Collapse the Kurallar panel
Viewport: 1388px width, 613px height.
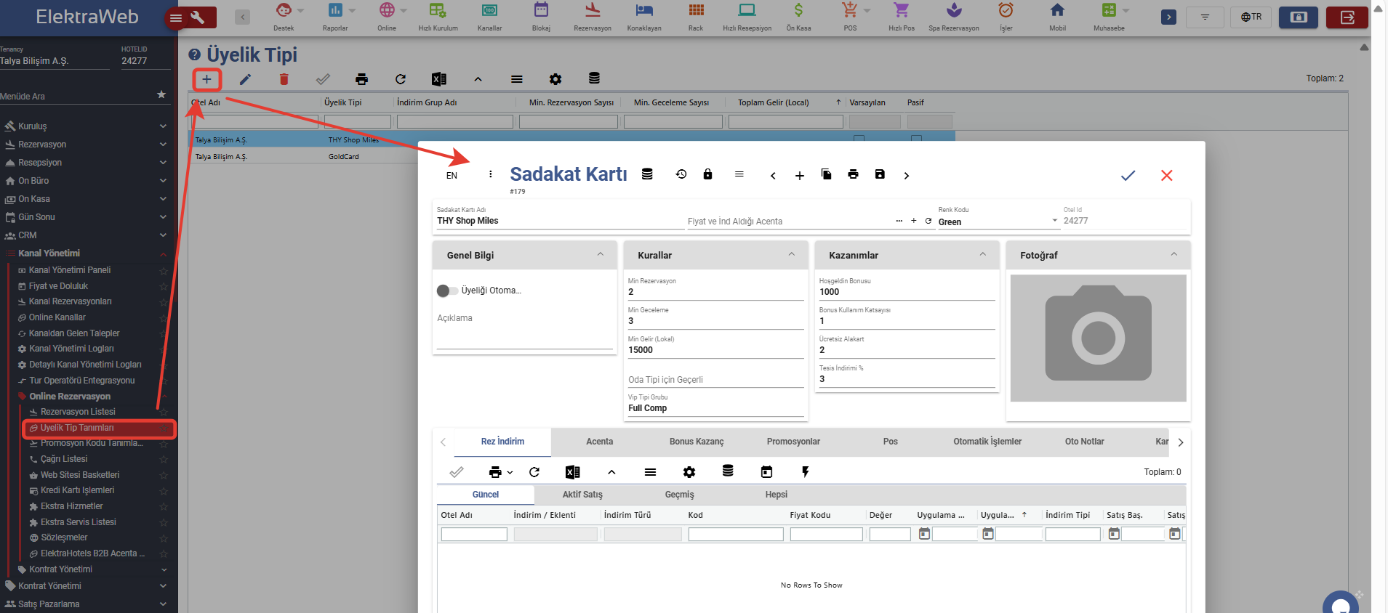pyautogui.click(x=791, y=255)
